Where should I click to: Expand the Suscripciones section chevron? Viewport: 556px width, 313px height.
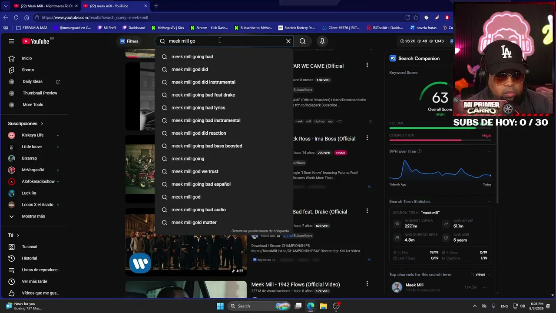click(x=42, y=124)
